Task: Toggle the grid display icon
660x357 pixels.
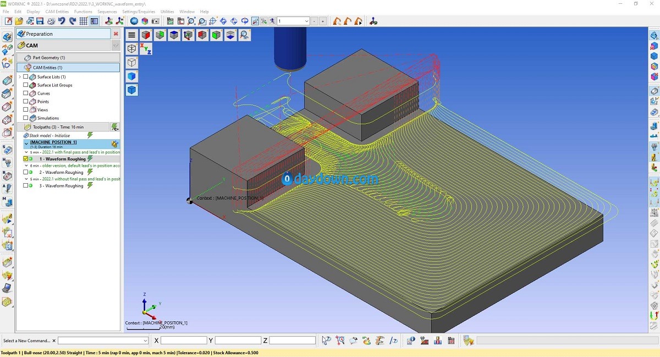Action: point(83,21)
